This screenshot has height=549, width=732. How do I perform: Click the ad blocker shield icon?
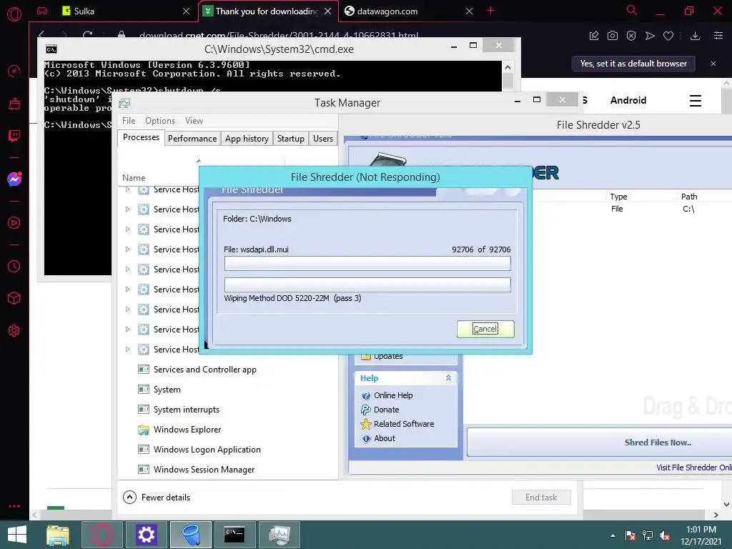[x=631, y=36]
